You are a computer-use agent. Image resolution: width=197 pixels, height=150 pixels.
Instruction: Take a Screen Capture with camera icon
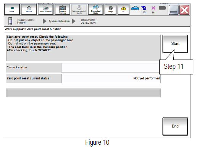pos(62,10)
